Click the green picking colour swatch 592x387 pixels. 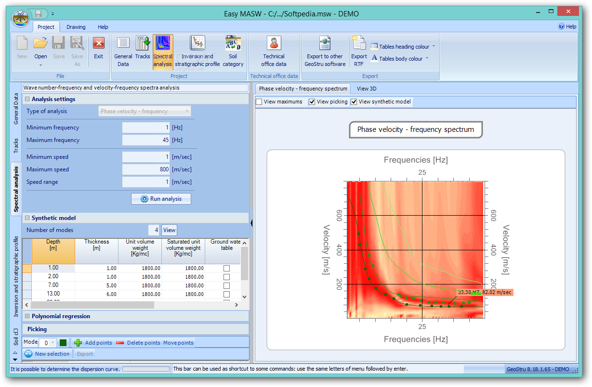[x=63, y=343]
